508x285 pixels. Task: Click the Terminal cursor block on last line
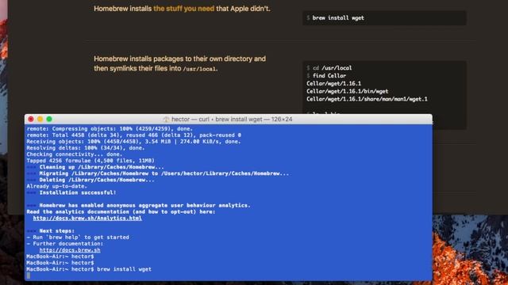29,275
